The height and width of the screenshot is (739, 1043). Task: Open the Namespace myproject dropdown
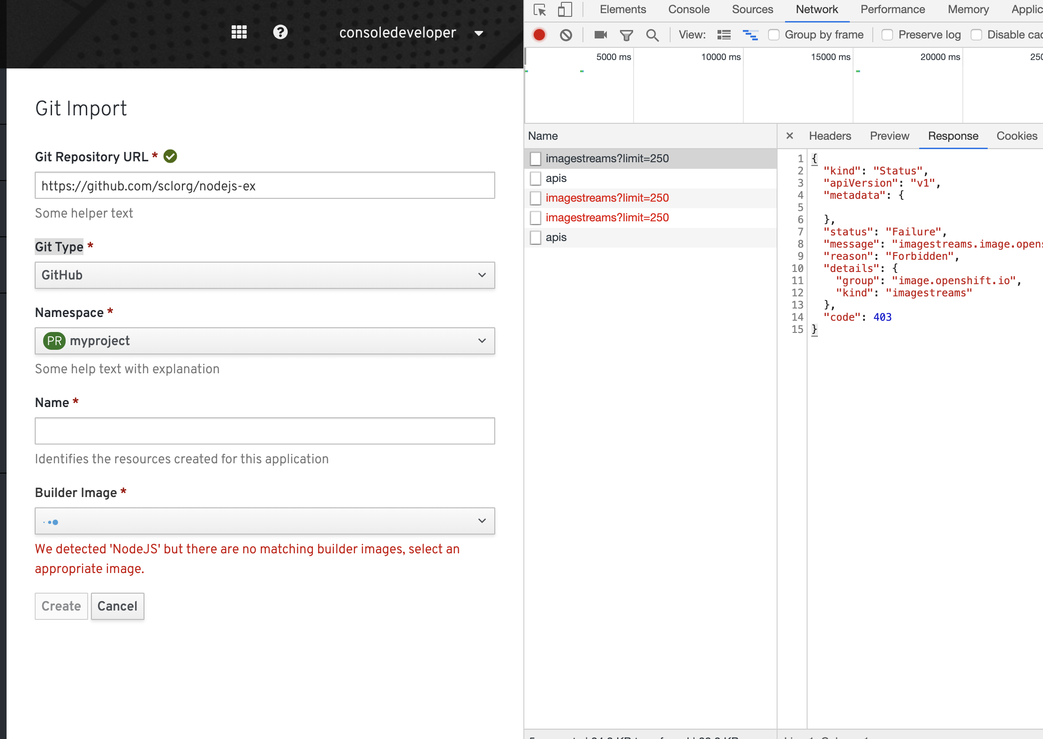(x=265, y=341)
